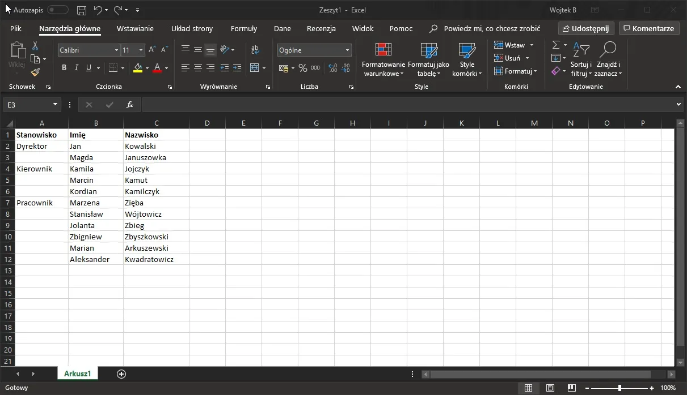The image size is (687, 395).
Task: Click the add new sheet plus icon
Action: tap(121, 373)
